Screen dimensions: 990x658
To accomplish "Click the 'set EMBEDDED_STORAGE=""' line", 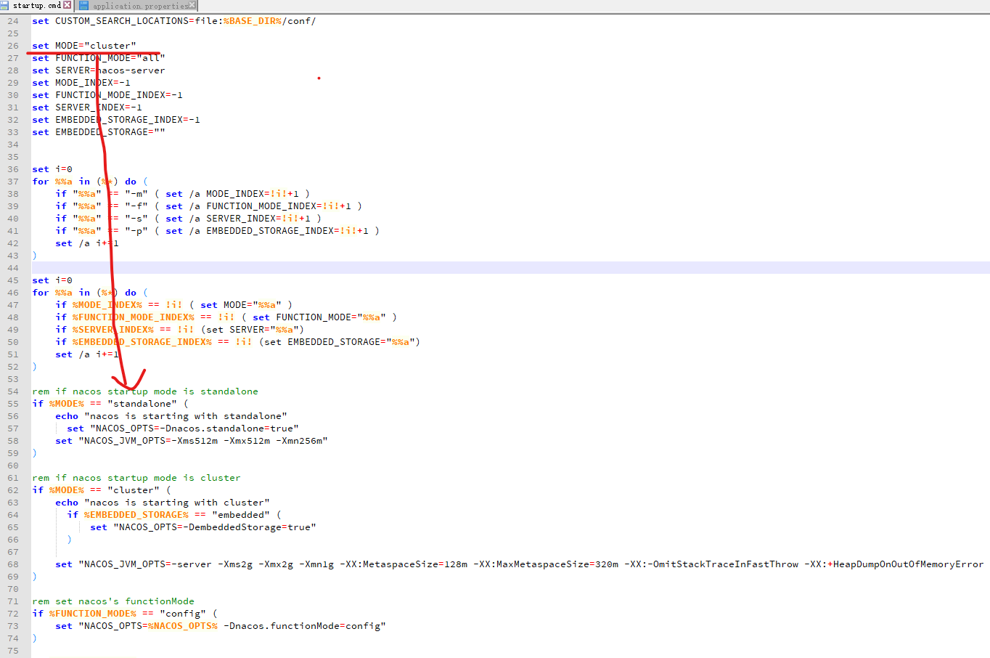I will coord(98,132).
